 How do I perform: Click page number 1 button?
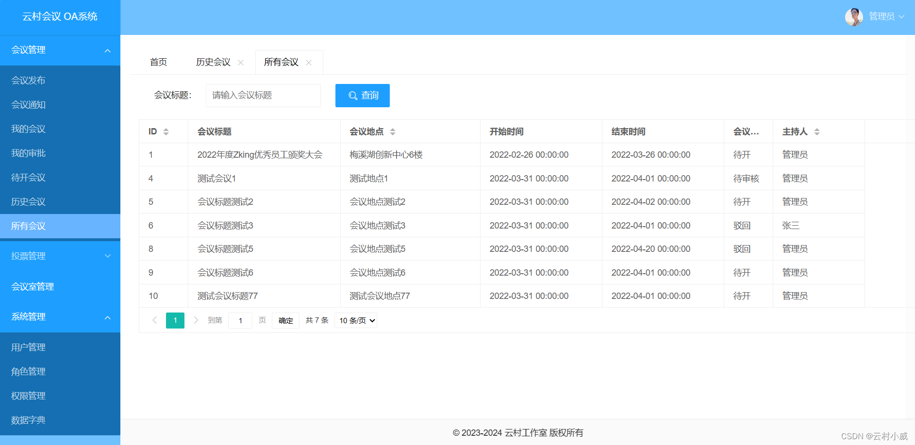pyautogui.click(x=175, y=320)
